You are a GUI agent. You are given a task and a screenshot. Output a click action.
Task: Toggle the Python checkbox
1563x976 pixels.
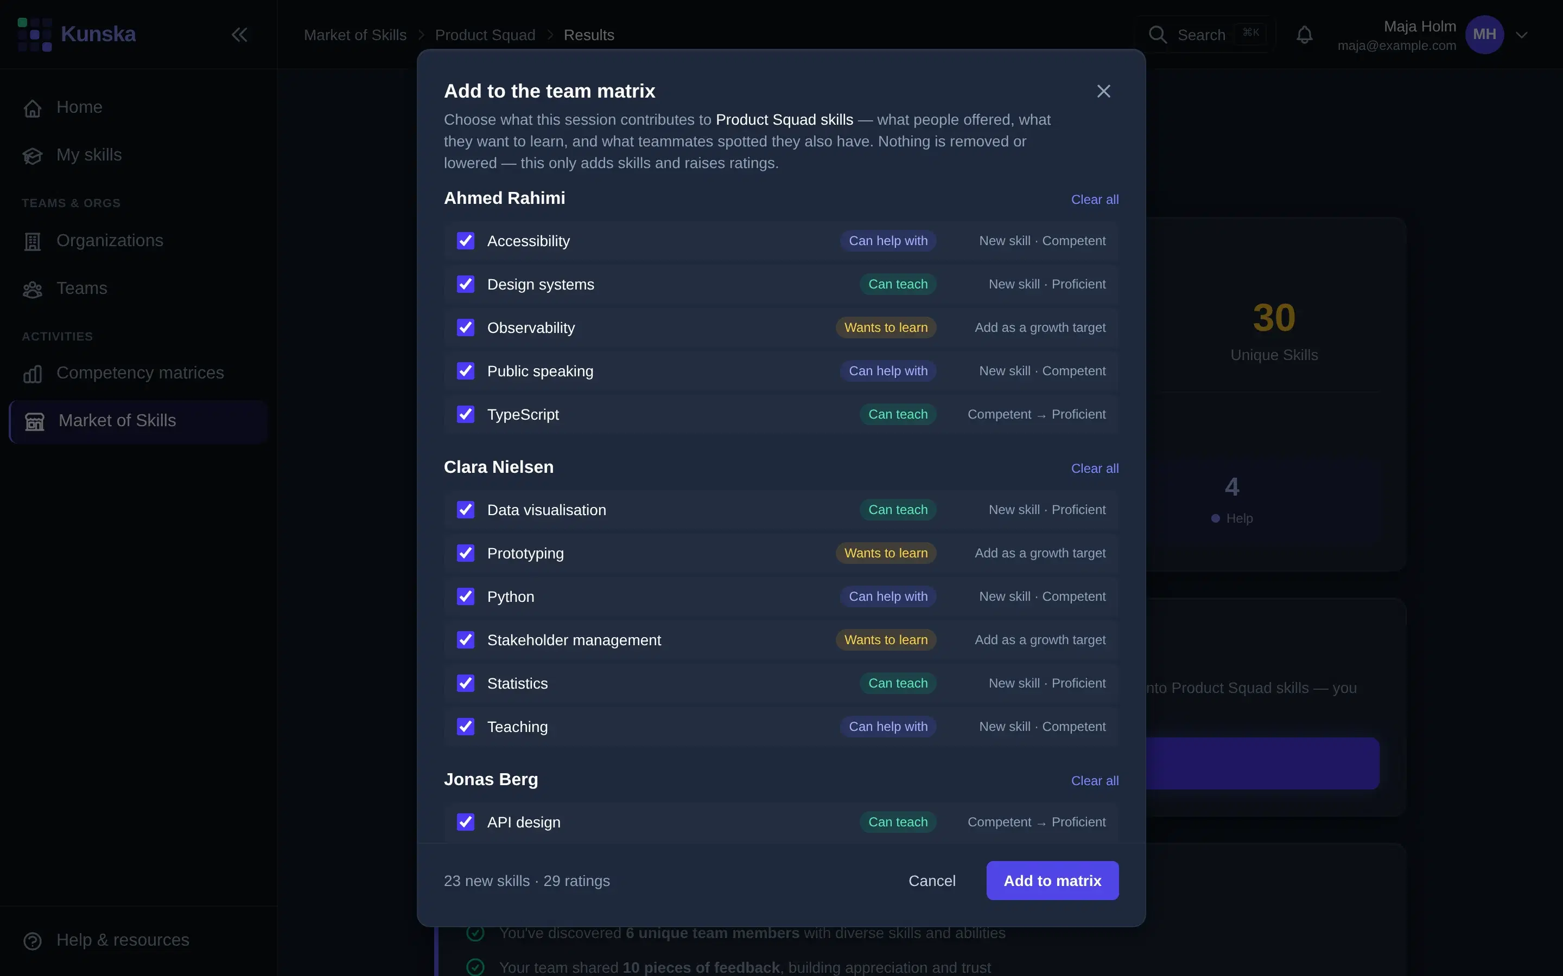465,596
